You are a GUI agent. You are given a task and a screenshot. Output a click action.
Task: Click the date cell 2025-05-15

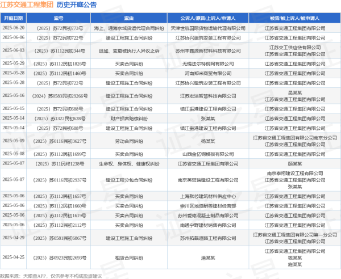(14, 108)
